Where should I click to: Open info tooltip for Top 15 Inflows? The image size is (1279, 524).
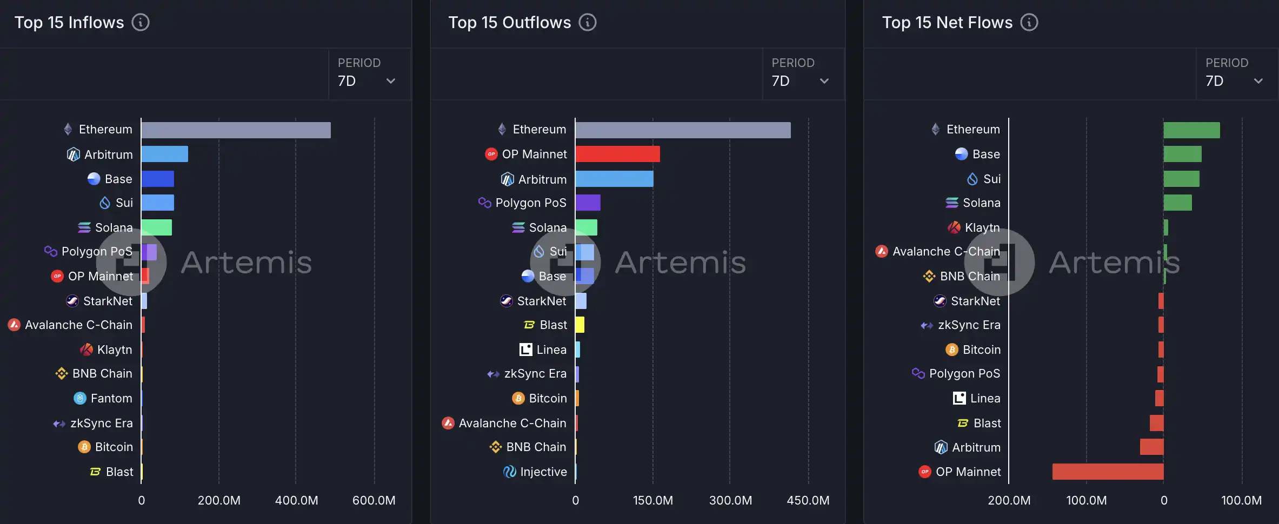[x=141, y=23]
